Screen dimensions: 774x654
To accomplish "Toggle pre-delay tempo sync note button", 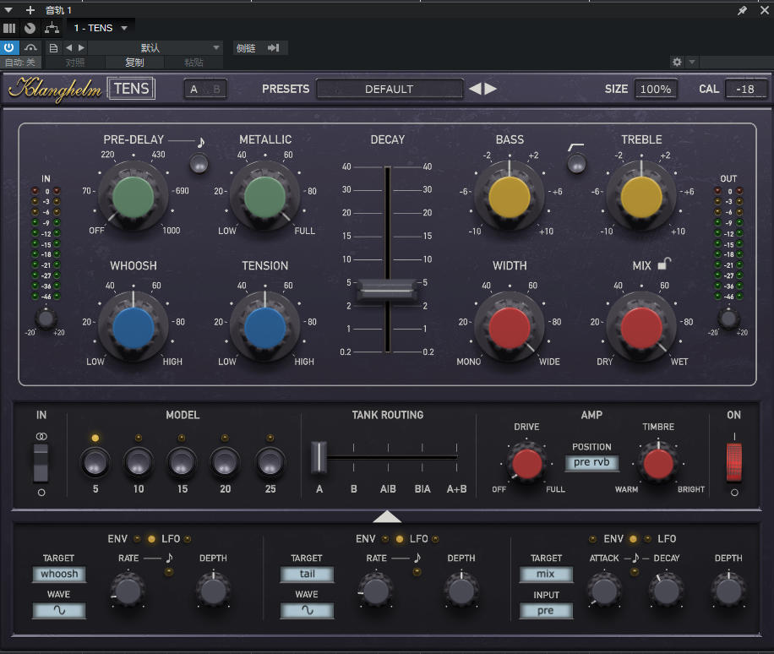I will click(199, 163).
